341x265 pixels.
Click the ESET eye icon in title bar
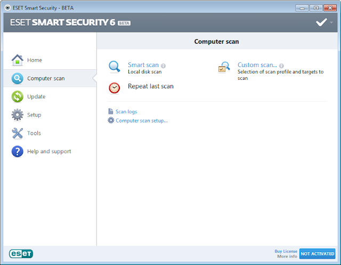click(x=7, y=8)
